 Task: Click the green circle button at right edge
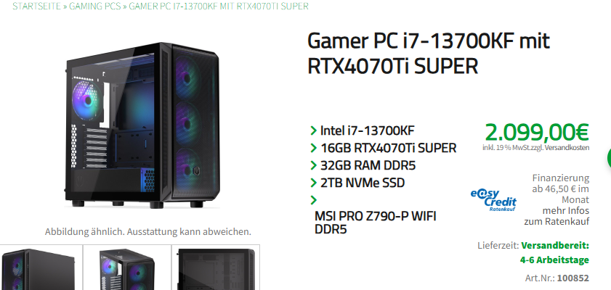[x=609, y=158]
